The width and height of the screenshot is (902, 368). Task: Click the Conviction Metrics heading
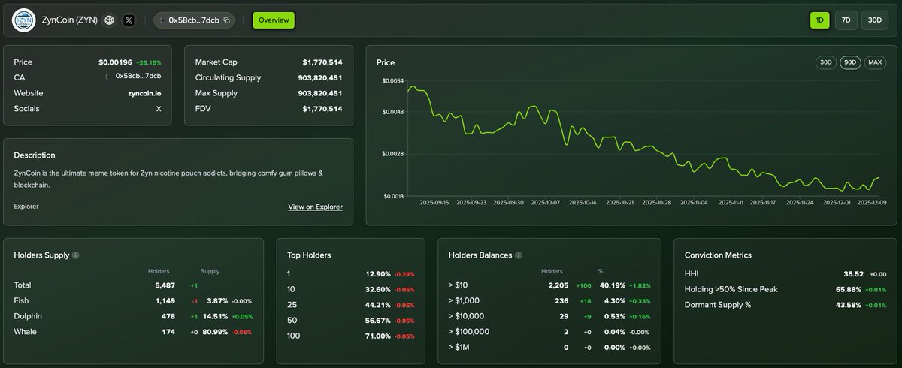click(718, 255)
